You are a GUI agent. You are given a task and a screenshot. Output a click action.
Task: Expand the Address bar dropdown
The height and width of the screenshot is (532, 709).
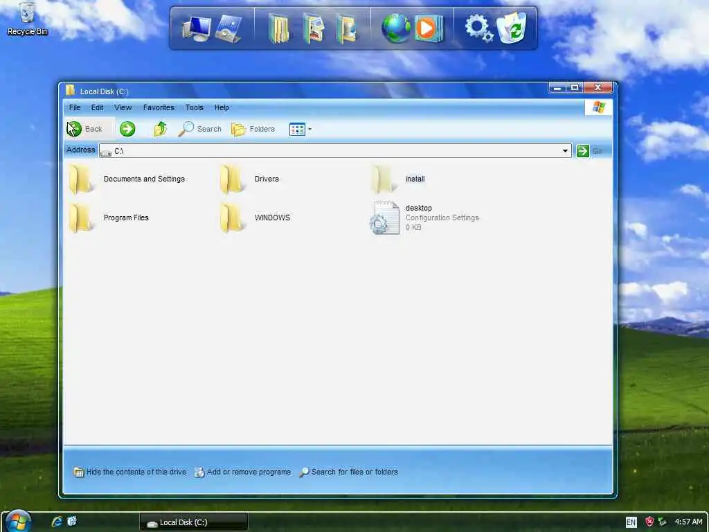pos(565,150)
